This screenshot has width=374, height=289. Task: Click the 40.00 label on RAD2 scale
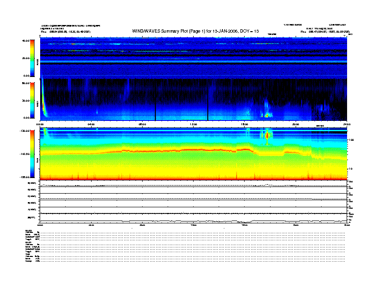click(x=25, y=41)
